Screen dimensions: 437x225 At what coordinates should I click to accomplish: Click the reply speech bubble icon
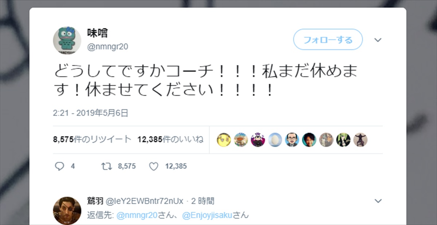tap(59, 166)
